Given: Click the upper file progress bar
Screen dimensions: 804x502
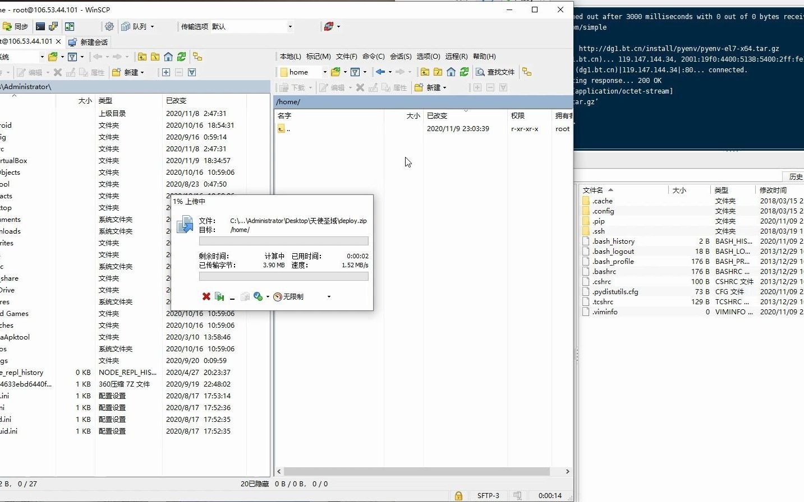Looking at the screenshot, I should (284, 241).
